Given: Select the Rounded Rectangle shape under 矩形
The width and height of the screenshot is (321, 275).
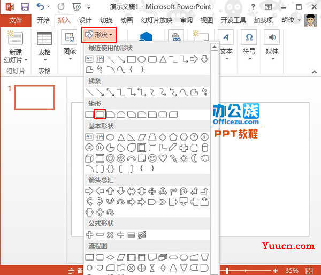Looking at the screenshot, I should tap(100, 114).
